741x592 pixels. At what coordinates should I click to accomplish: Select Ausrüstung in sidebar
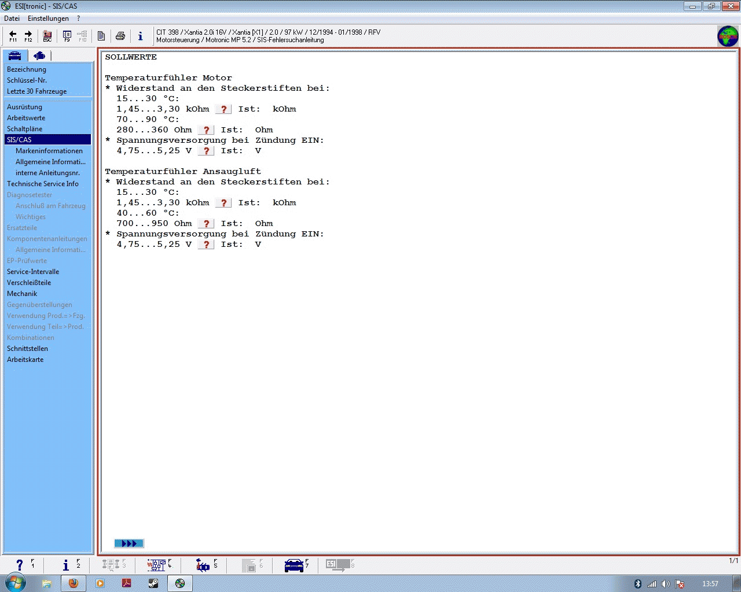(24, 107)
